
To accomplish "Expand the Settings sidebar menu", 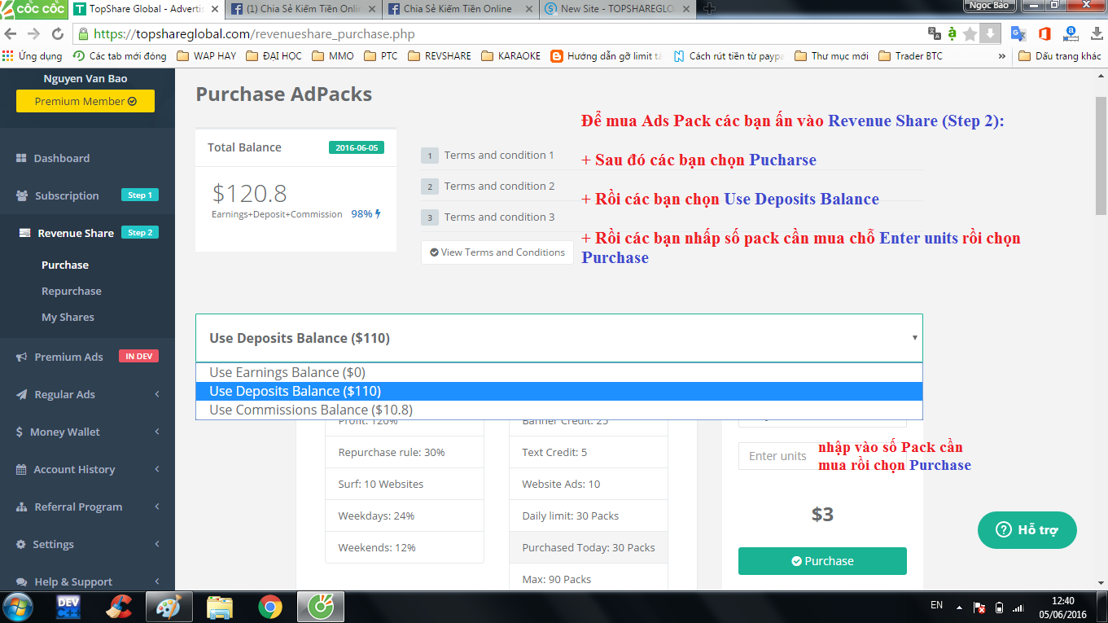I will coord(87,544).
